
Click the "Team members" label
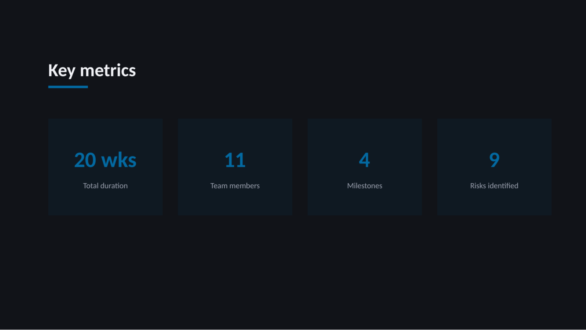pos(235,186)
